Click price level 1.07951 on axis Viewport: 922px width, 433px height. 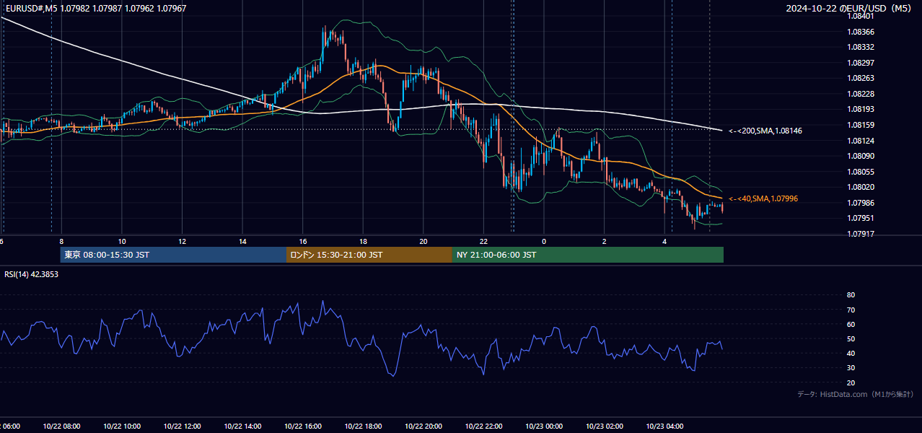(861, 218)
